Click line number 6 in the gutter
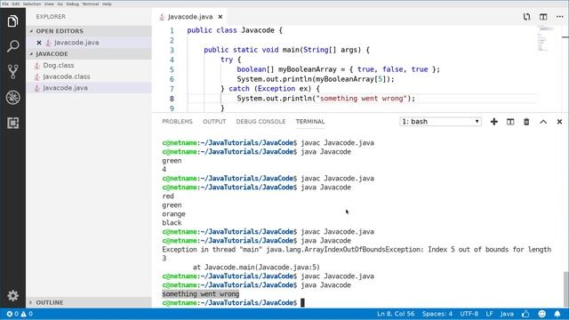 [172, 79]
